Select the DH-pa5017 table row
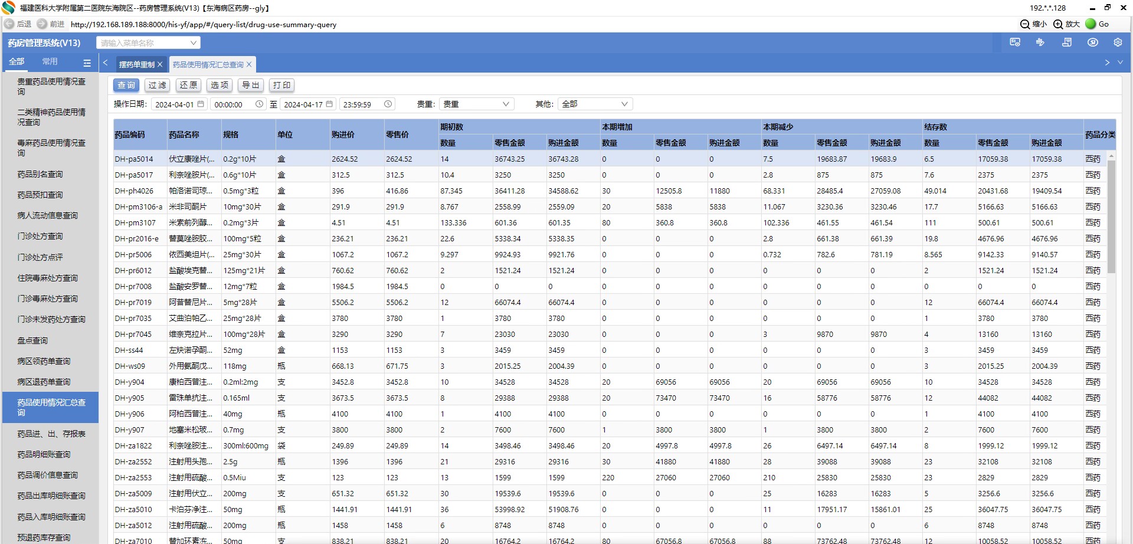Image resolution: width=1133 pixels, height=544 pixels. click(x=134, y=175)
